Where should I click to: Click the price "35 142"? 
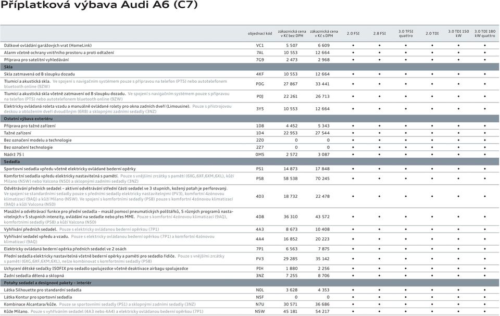point(322,259)
